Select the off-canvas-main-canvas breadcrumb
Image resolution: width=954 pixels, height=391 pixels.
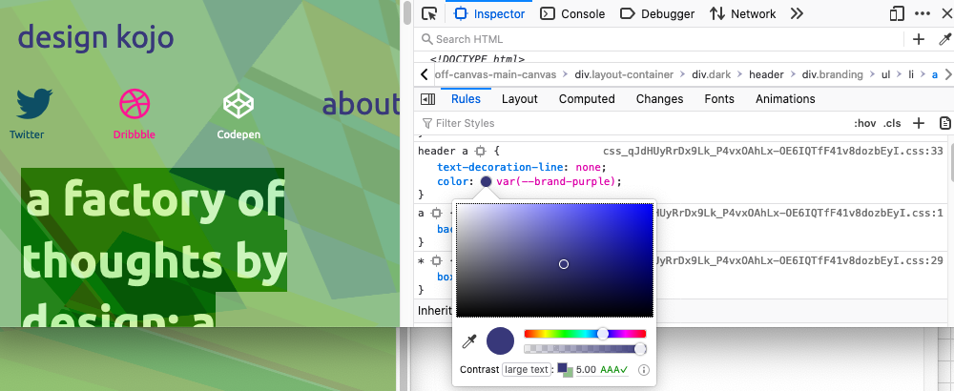point(495,74)
